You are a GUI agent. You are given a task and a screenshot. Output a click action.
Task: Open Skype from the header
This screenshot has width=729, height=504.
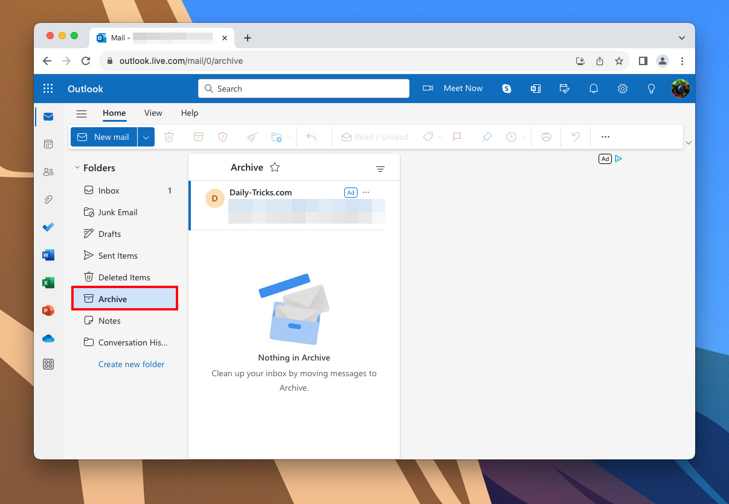tap(507, 89)
